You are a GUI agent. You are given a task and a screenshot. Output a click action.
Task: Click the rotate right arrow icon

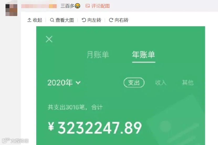coord(111,20)
